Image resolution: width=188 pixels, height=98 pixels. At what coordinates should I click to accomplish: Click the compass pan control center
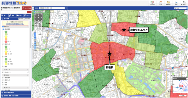point(38,17)
